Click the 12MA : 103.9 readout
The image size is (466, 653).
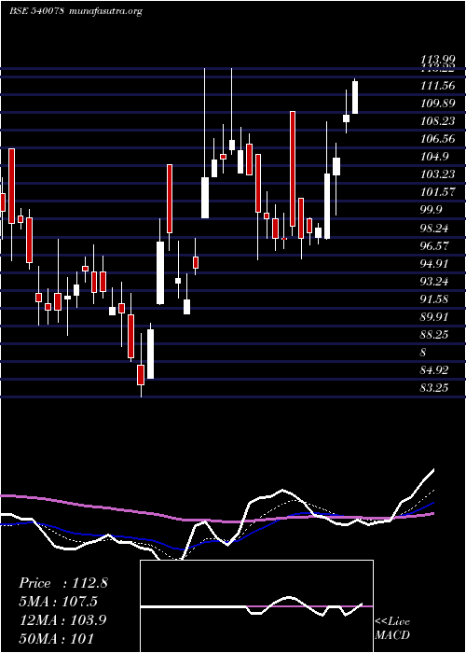(62, 619)
